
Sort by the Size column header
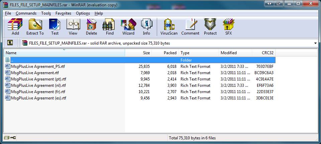coord(138,53)
